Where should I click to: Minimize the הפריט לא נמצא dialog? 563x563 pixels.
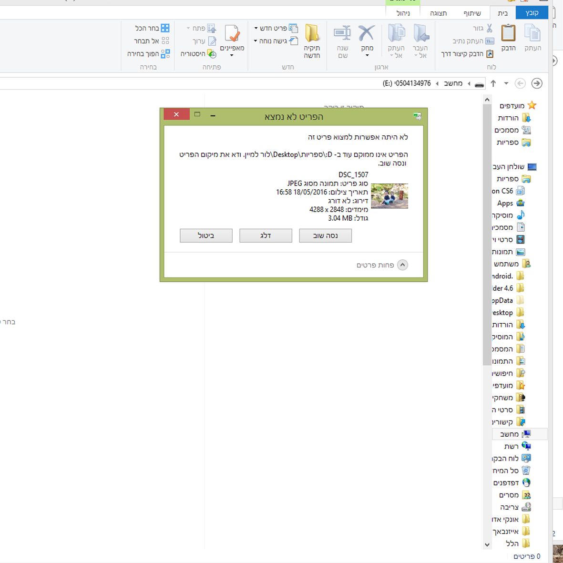213,115
